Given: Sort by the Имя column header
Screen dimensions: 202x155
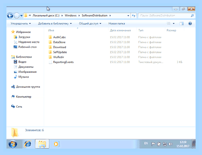Looking at the screenshot, I should point(51,30).
